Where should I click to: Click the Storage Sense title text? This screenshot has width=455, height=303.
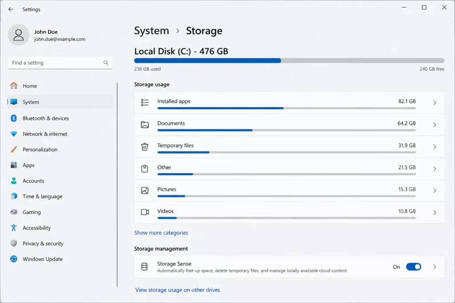(174, 264)
